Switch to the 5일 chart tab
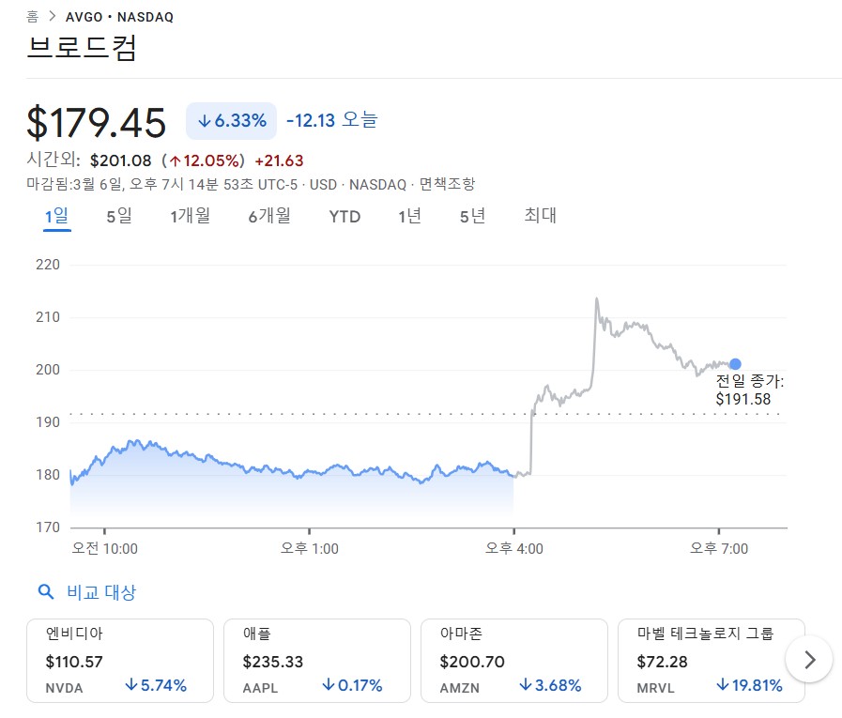The width and height of the screenshot is (842, 718). tap(119, 216)
